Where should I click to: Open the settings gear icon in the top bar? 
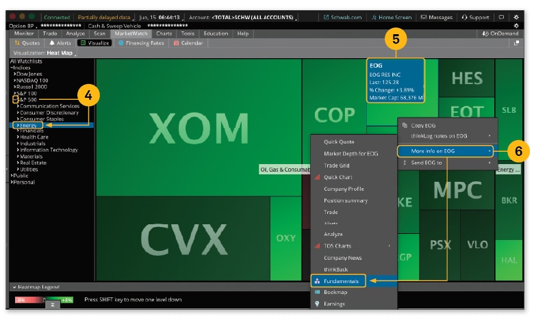click(x=516, y=17)
